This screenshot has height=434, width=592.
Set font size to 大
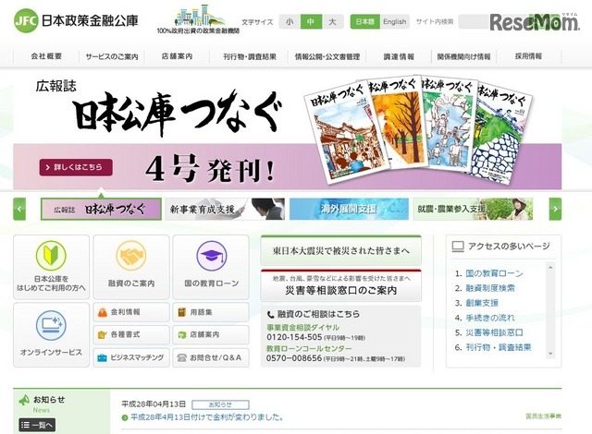tap(333, 21)
